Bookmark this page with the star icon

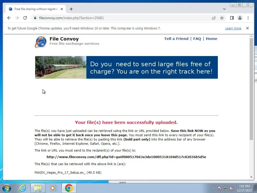click(x=222, y=18)
